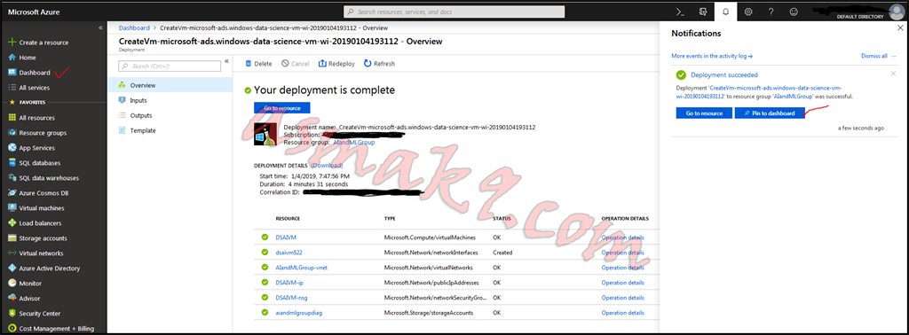Viewport: 909px width, 335px height.
Task: Click the Create a resource plus icon
Action: 12,43
